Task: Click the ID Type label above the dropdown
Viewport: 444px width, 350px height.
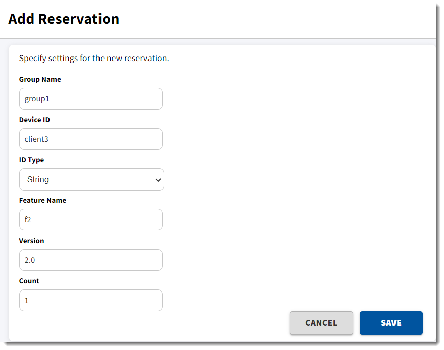Action: coord(31,160)
